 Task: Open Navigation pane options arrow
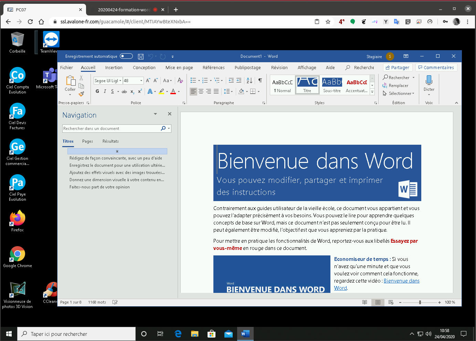click(155, 114)
